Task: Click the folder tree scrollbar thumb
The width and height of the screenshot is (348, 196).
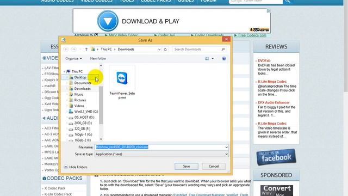Action: [x=101, y=105]
